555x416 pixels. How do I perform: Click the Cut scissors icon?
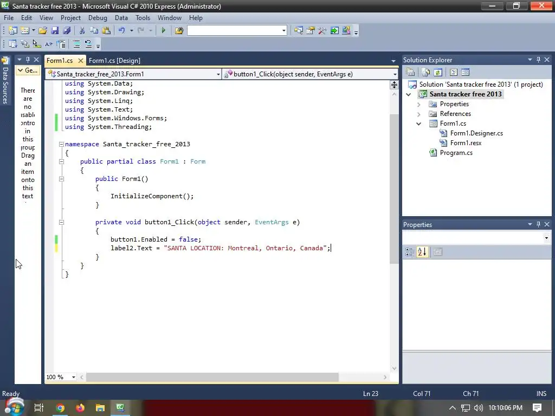pyautogui.click(x=82, y=31)
